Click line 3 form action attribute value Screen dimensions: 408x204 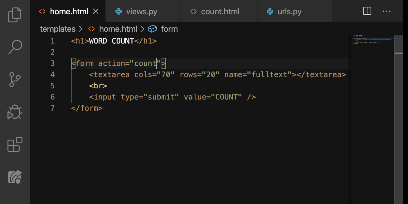coord(145,63)
